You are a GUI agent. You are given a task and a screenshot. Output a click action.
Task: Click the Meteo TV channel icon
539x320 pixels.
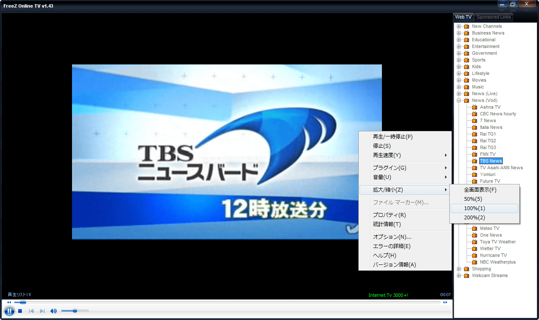click(x=475, y=228)
